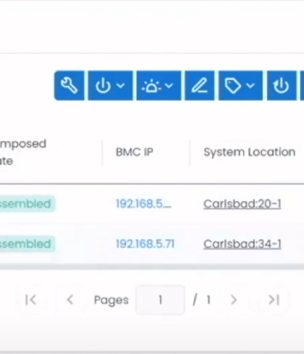Viewport: 304px width, 354px height.
Task: Click the Assembled badge in the Carlsbad:34-1 row
Action: 28,244
